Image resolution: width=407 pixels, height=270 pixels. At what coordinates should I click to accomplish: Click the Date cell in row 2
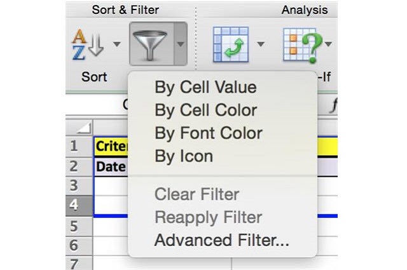coord(111,166)
